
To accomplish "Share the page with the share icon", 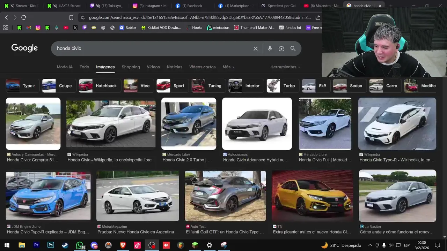I will coord(317,17).
